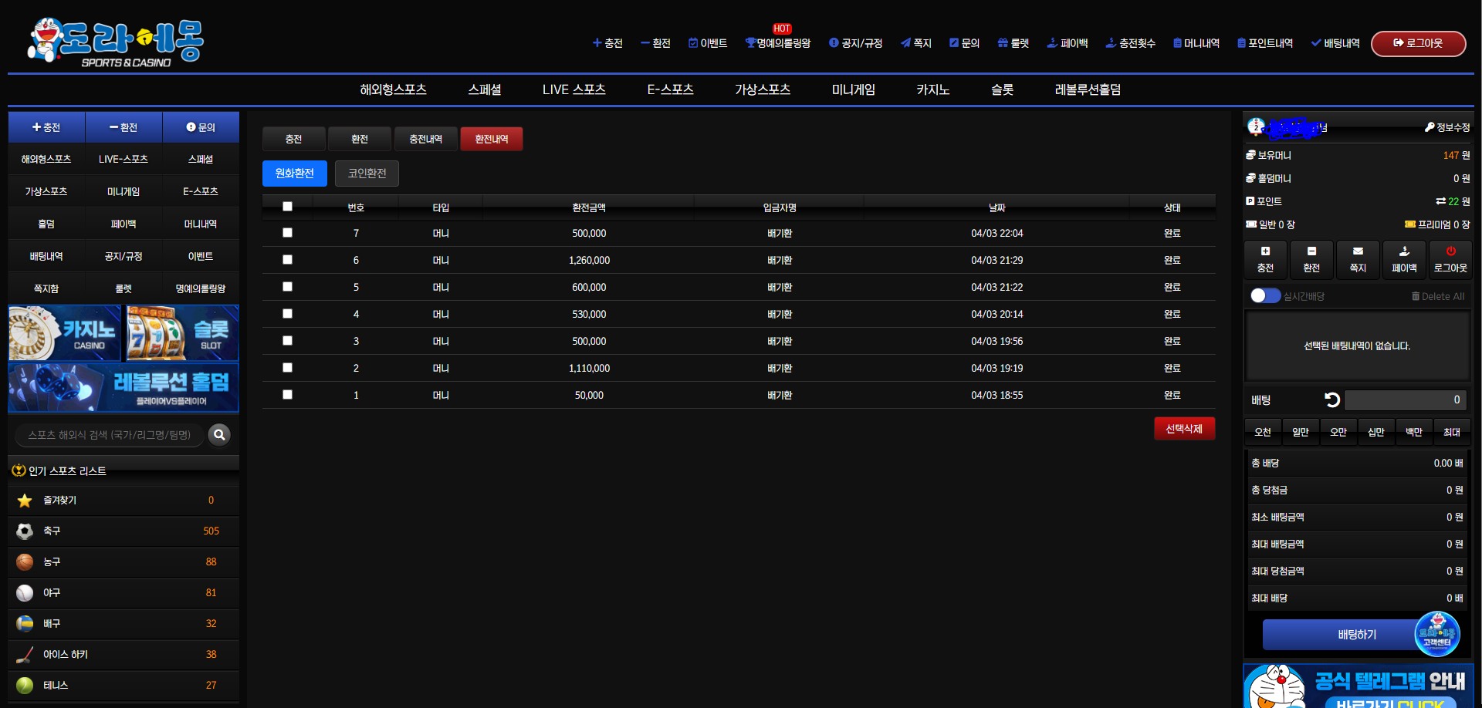This screenshot has width=1482, height=708.
Task: Check the select-all checkbox in table header
Action: (287, 207)
